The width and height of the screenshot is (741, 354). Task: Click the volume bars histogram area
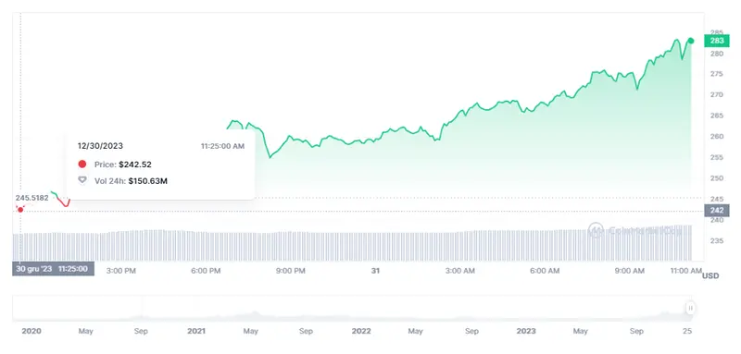(x=352, y=245)
